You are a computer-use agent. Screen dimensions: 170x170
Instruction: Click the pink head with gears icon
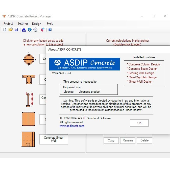(x=43, y=30)
